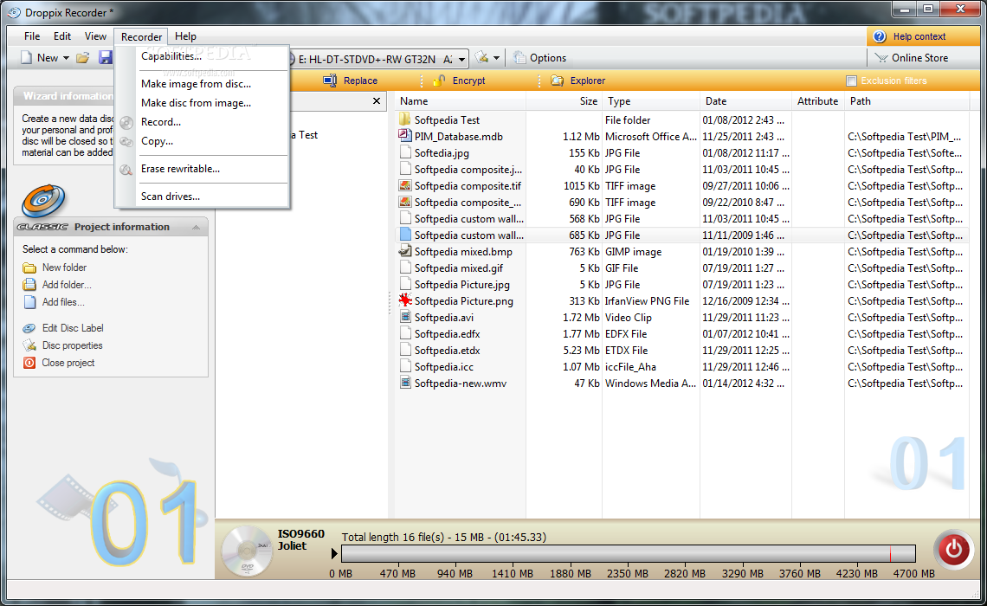Screen dimensions: 987x606
Task: Select the Softpedia.icc file row
Action: point(681,367)
